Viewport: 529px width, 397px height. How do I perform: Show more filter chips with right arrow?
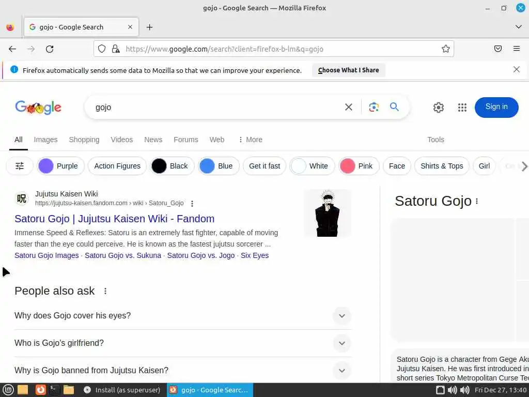click(524, 166)
